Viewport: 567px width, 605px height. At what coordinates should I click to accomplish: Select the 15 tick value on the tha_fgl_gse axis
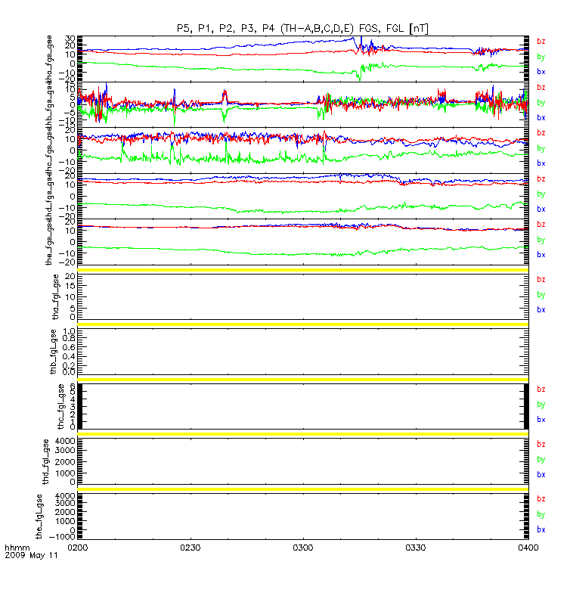coord(70,287)
